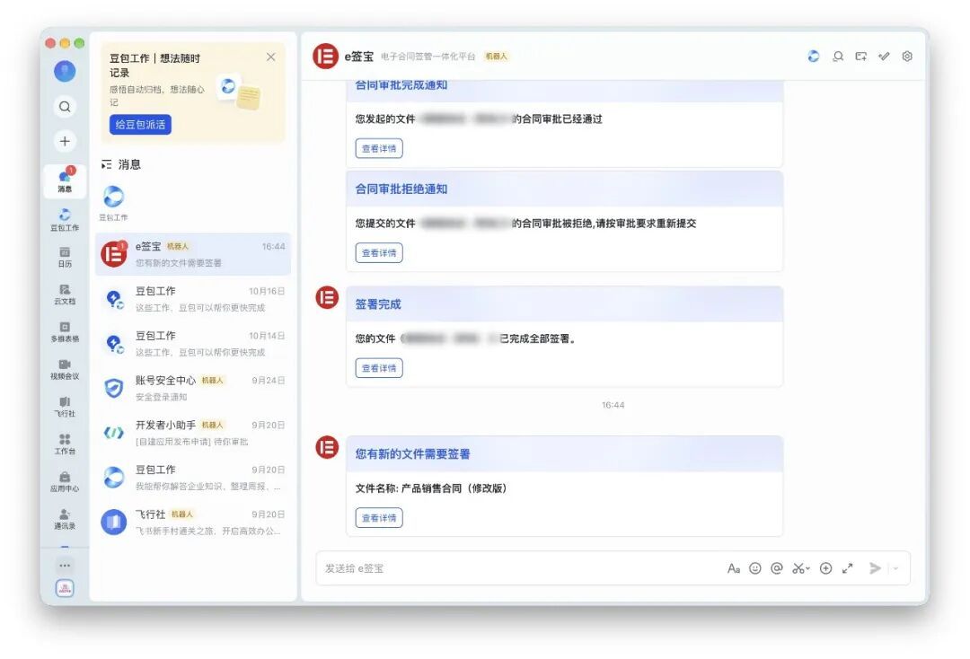
Task: Open 工作台 workbench in sidebar
Action: [65, 444]
